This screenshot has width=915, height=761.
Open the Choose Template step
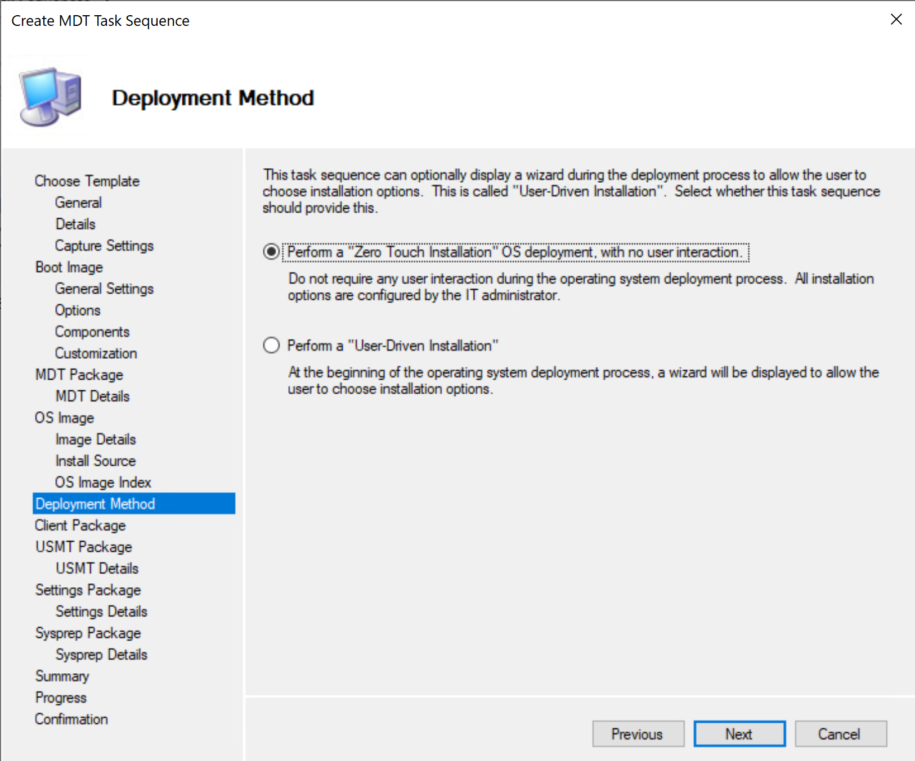(x=87, y=181)
